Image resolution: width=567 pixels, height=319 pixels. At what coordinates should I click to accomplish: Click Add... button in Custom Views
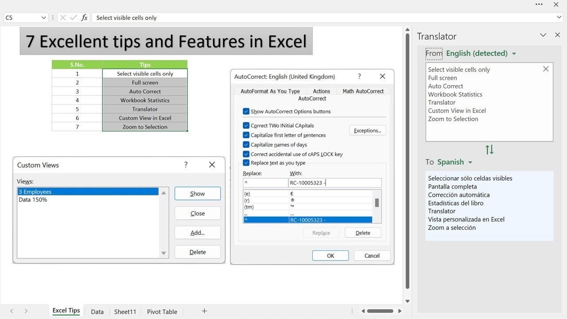click(x=198, y=233)
